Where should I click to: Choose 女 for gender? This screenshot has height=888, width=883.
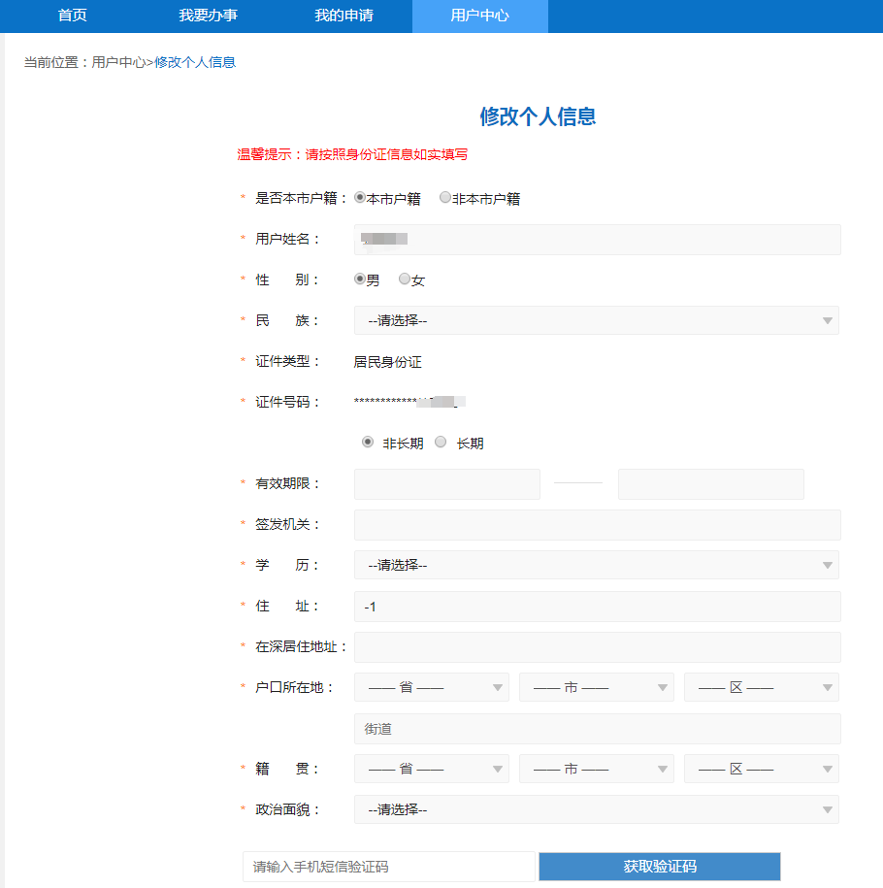405,279
